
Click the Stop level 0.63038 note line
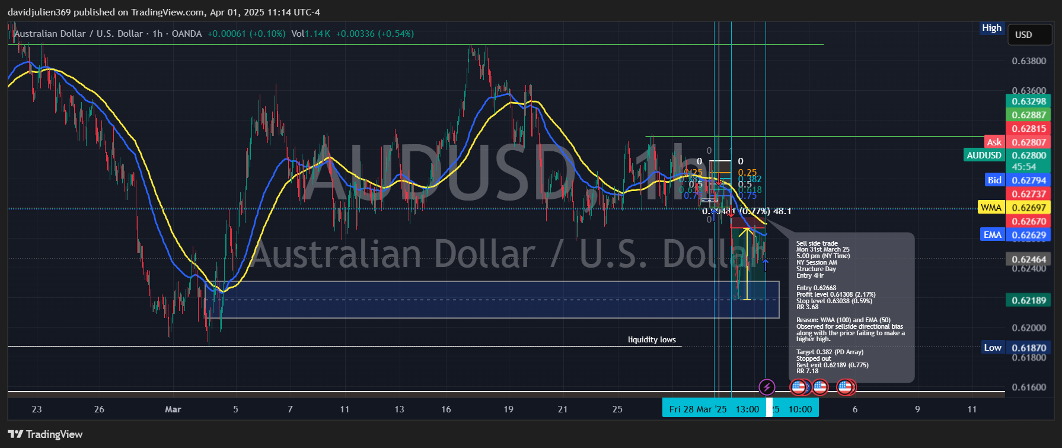[834, 301]
